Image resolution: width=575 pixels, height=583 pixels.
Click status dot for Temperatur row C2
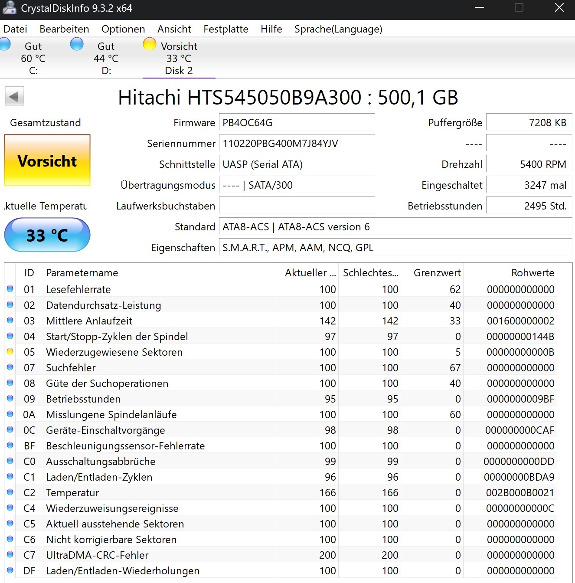click(10, 492)
